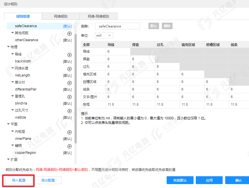This screenshot has height=188, width=249.
Task: Click the gray 删除 button
Action: [x=167, y=26]
